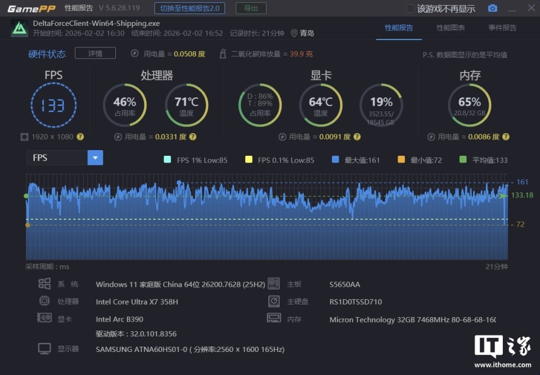The width and height of the screenshot is (540, 375).
Task: Close the GamePP report window
Action: pyautogui.click(x=532, y=8)
